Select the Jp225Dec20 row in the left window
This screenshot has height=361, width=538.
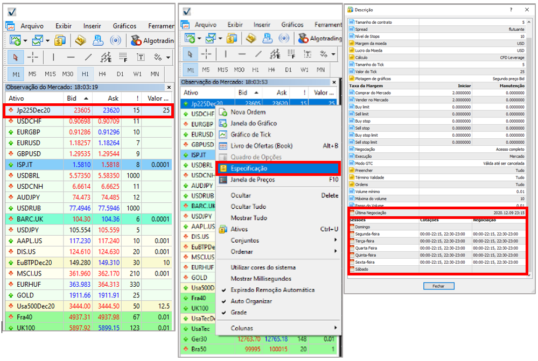coord(88,110)
